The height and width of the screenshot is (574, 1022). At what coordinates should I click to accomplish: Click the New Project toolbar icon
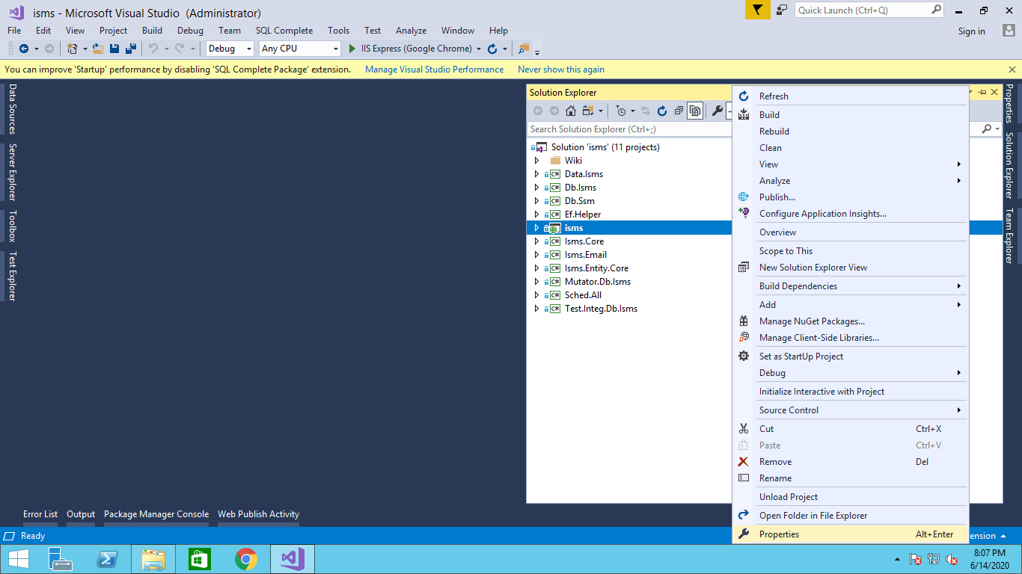pos(72,49)
